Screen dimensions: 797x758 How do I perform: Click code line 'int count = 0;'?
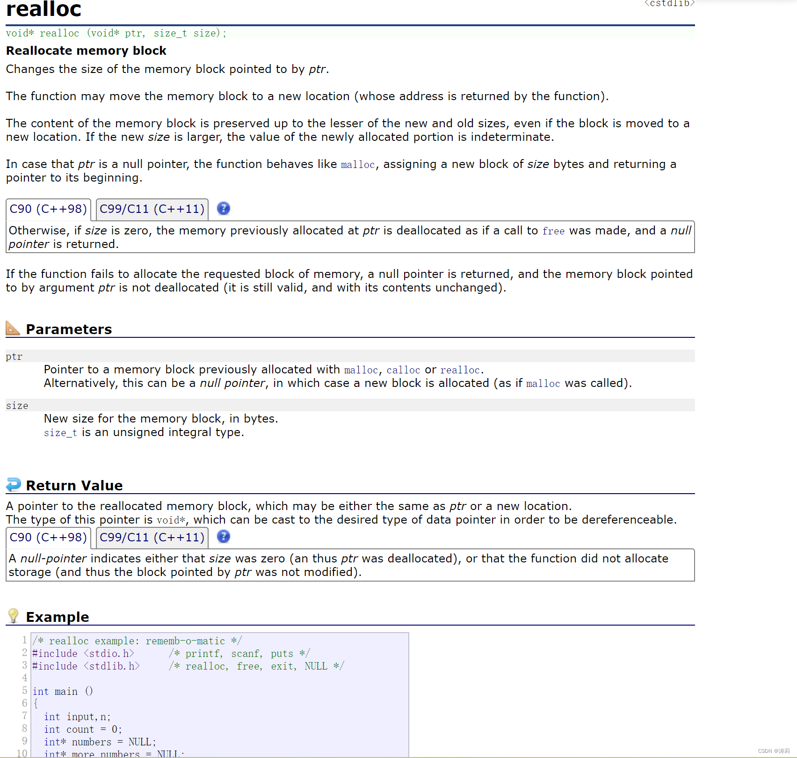83,729
